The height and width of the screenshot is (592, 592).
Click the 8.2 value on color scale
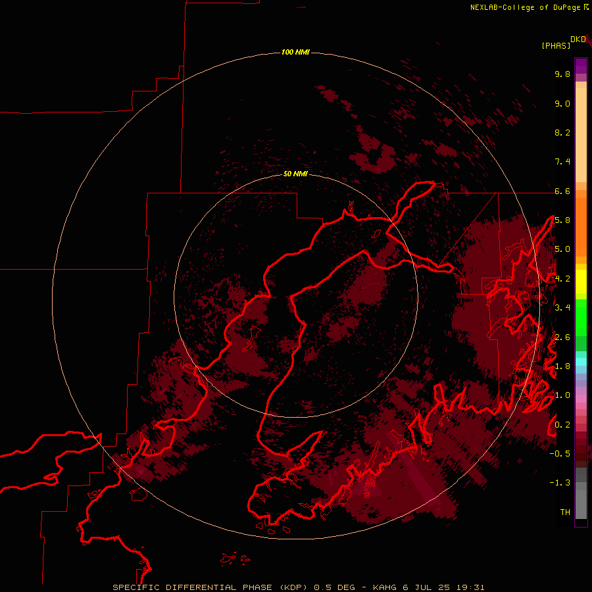pyautogui.click(x=562, y=132)
